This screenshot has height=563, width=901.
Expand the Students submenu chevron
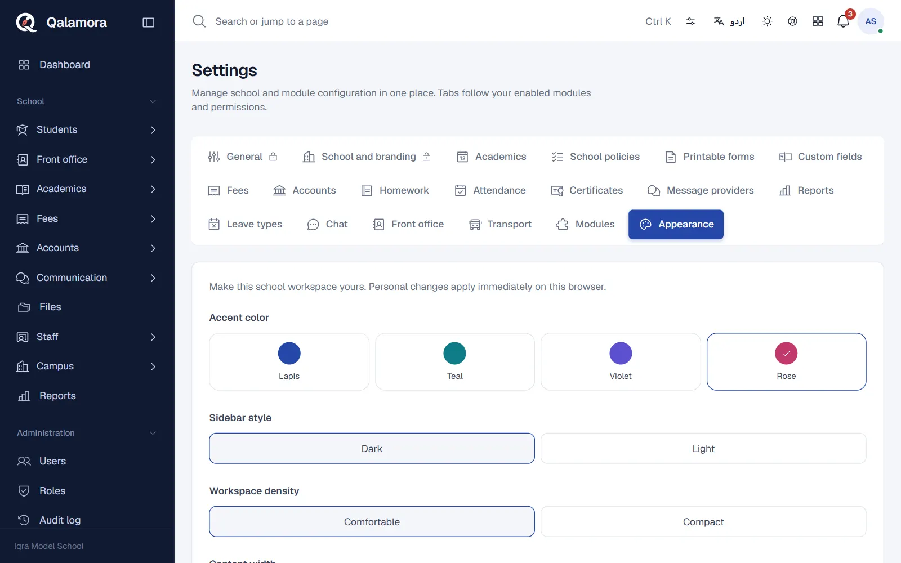[153, 130]
